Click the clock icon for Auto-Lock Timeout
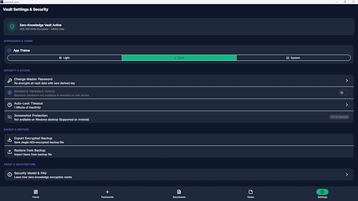The image size is (358, 201). point(9,105)
